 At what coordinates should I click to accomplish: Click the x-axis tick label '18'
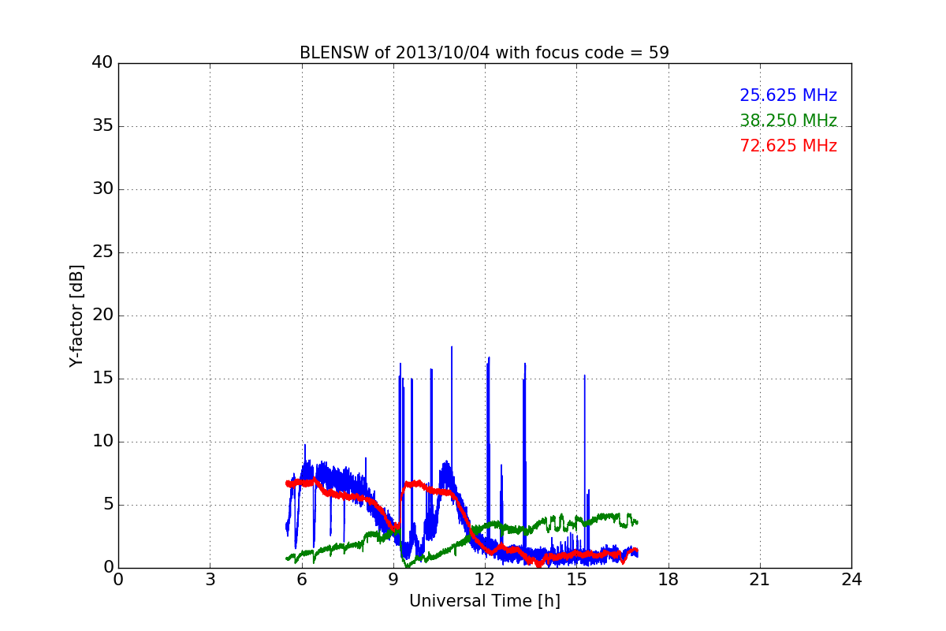[669, 580]
